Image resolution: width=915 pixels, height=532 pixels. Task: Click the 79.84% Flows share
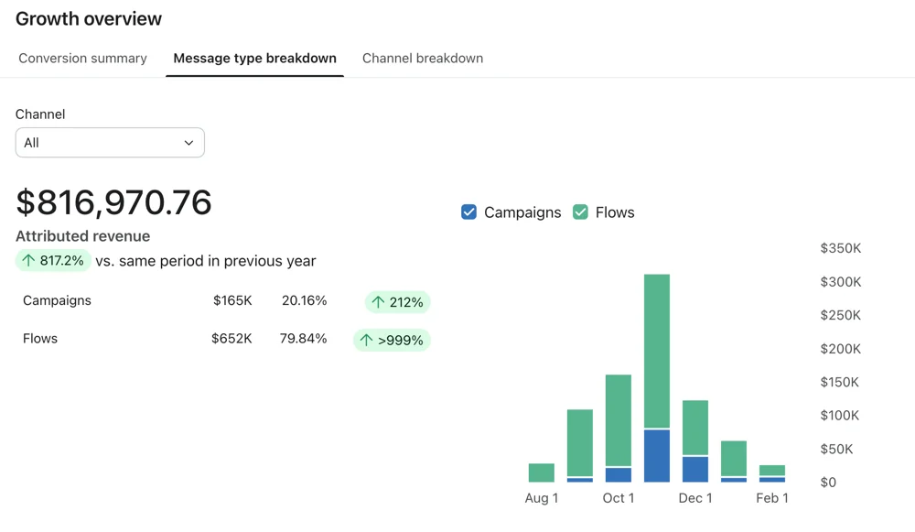[303, 338]
